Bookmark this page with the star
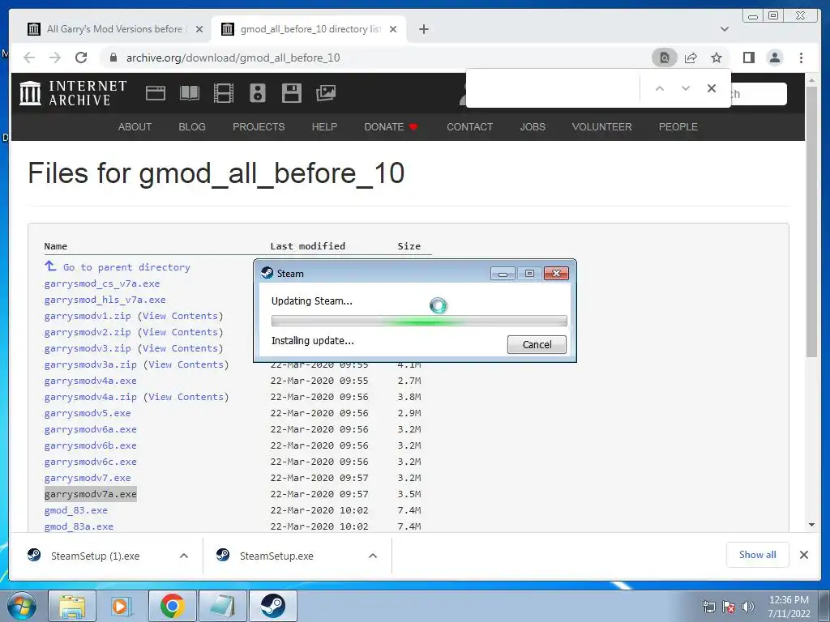 717,58
